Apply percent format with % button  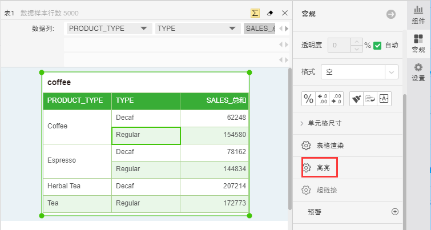(x=308, y=98)
